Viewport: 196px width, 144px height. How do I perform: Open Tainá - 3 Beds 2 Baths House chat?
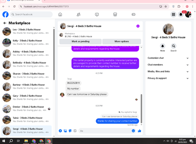(26, 120)
